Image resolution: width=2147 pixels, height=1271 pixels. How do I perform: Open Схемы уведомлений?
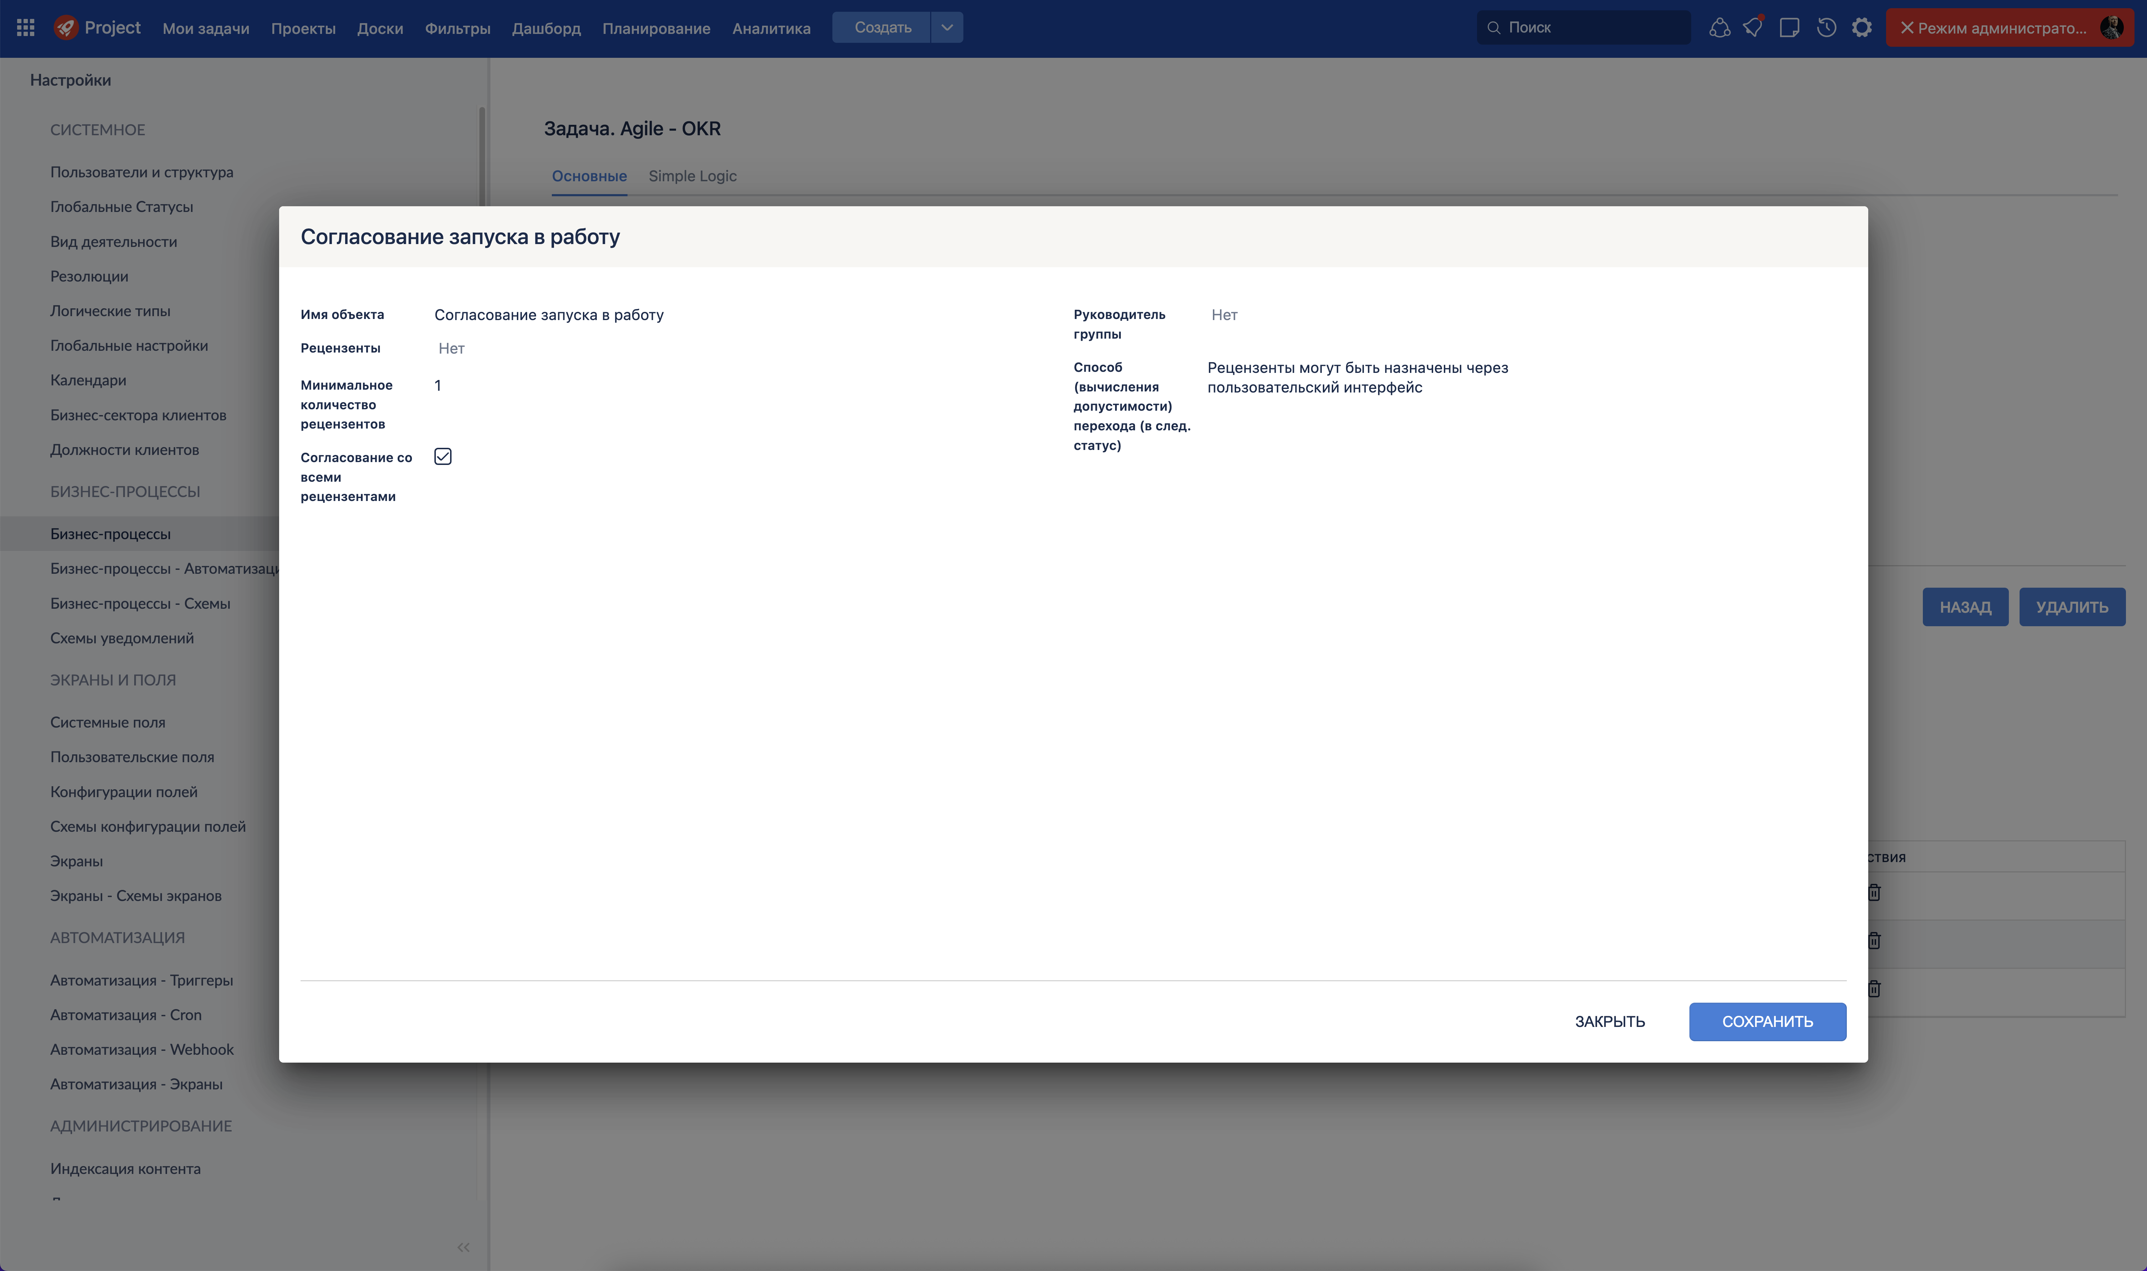(x=122, y=638)
